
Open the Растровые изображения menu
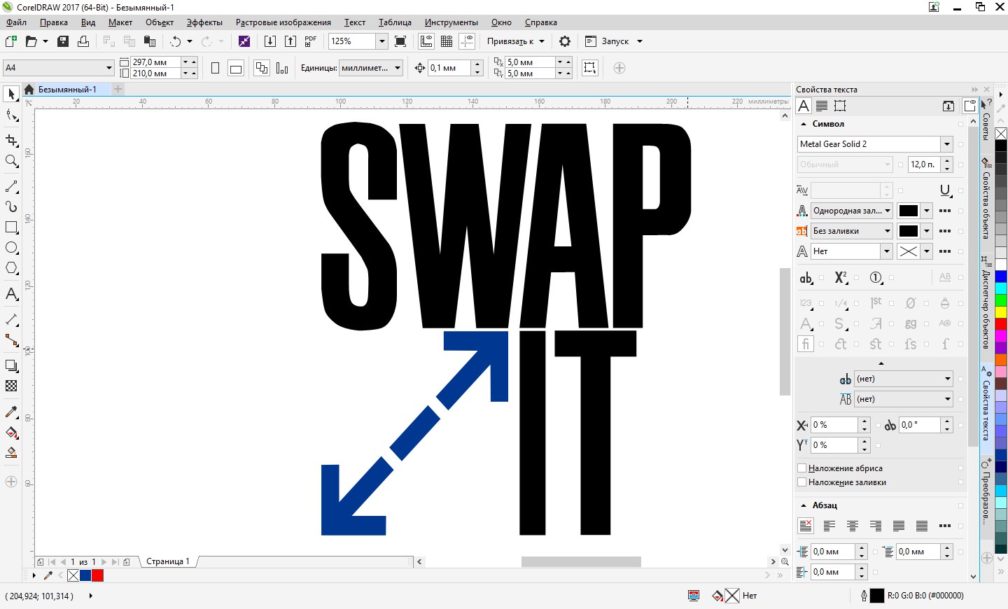[x=283, y=22]
